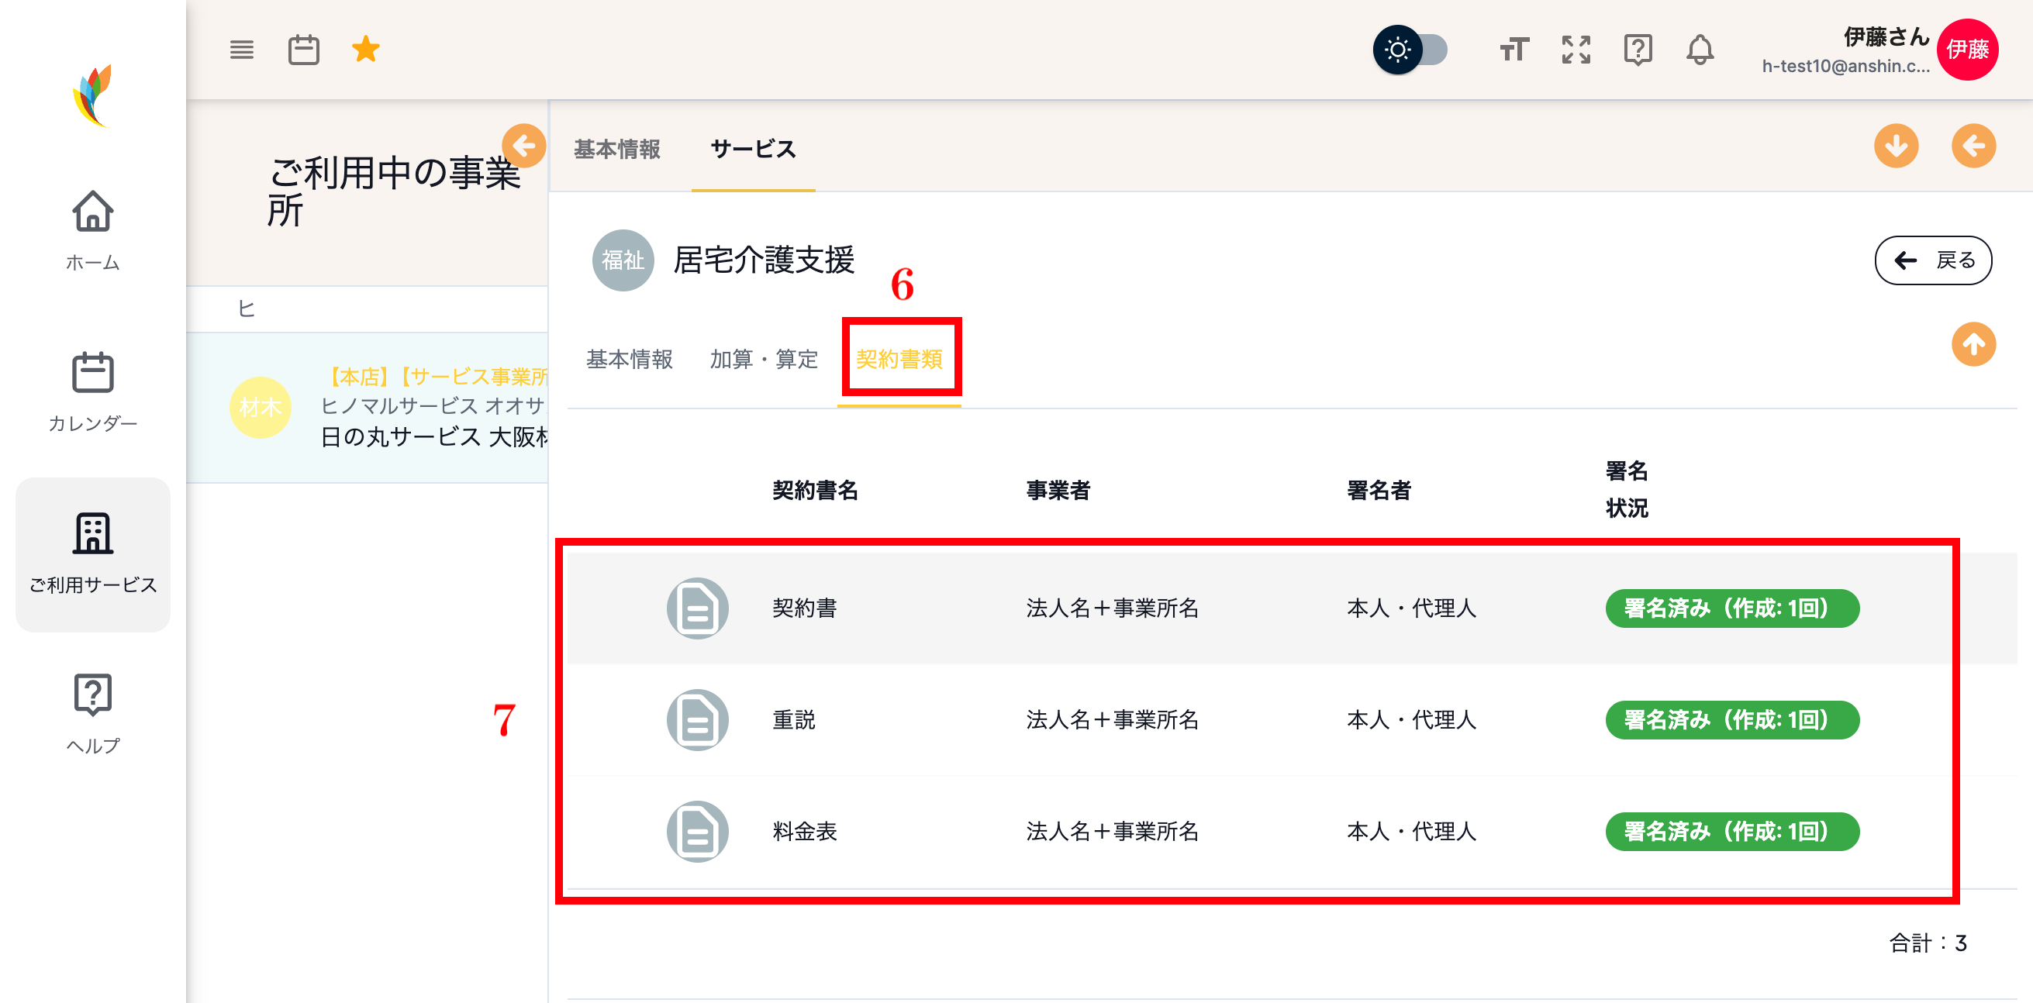Click the calendar icon in top toolbar
Image resolution: width=2033 pixels, height=1003 pixels.
pos(303,50)
